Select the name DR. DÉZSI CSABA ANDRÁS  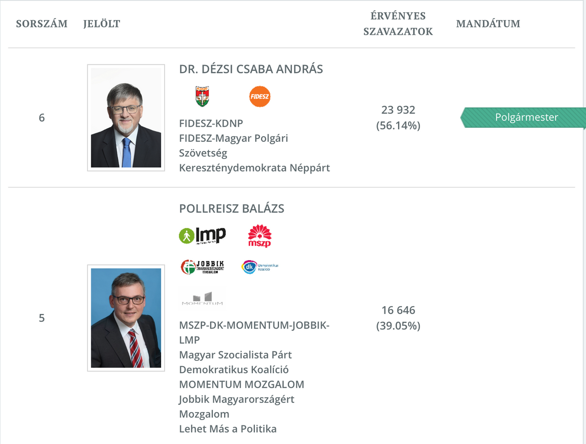pyautogui.click(x=251, y=69)
